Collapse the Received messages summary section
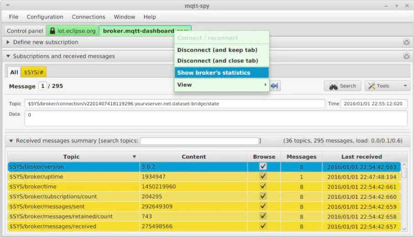Image resolution: width=414 pixels, height=238 pixels. click(11, 141)
